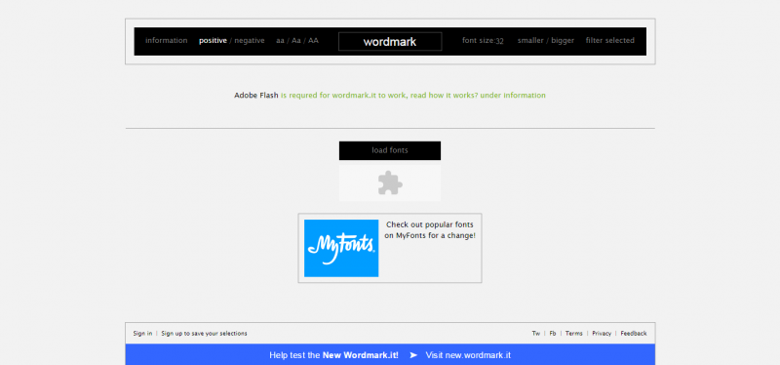
Task: Switch to negative display mode
Action: point(250,41)
